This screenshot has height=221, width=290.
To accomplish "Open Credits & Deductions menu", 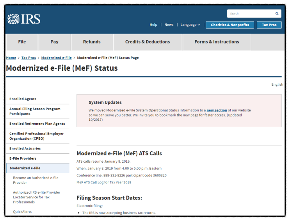I will (x=148, y=42).
